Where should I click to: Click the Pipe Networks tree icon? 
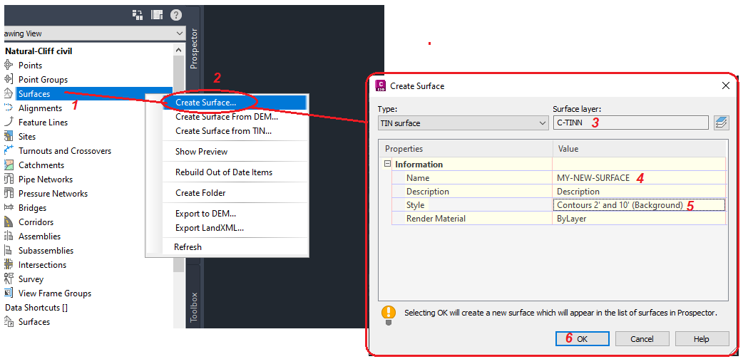[x=9, y=179]
